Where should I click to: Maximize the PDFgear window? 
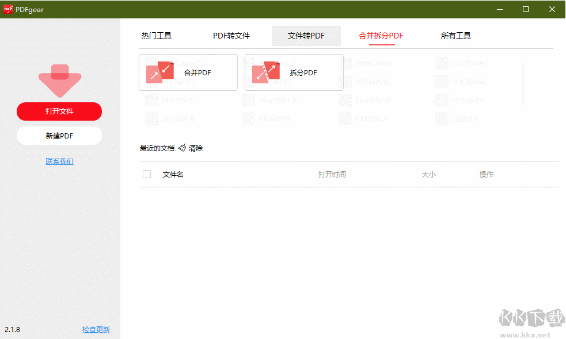tap(525, 9)
